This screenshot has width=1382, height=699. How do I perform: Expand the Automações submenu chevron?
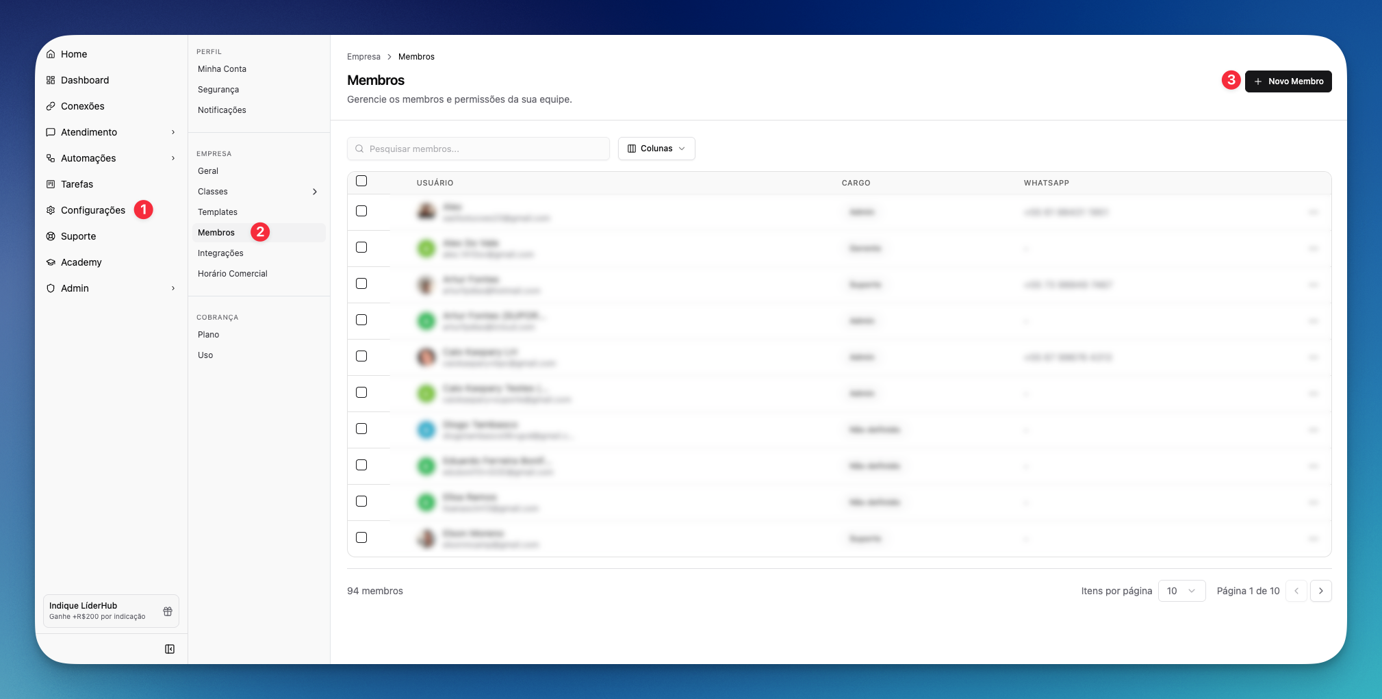click(x=173, y=158)
